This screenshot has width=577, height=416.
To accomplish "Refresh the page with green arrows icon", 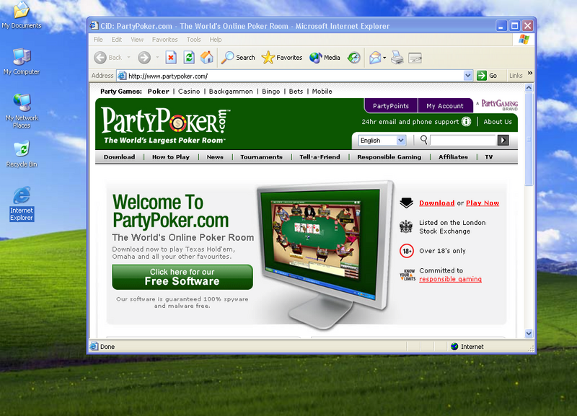I will click(x=189, y=58).
